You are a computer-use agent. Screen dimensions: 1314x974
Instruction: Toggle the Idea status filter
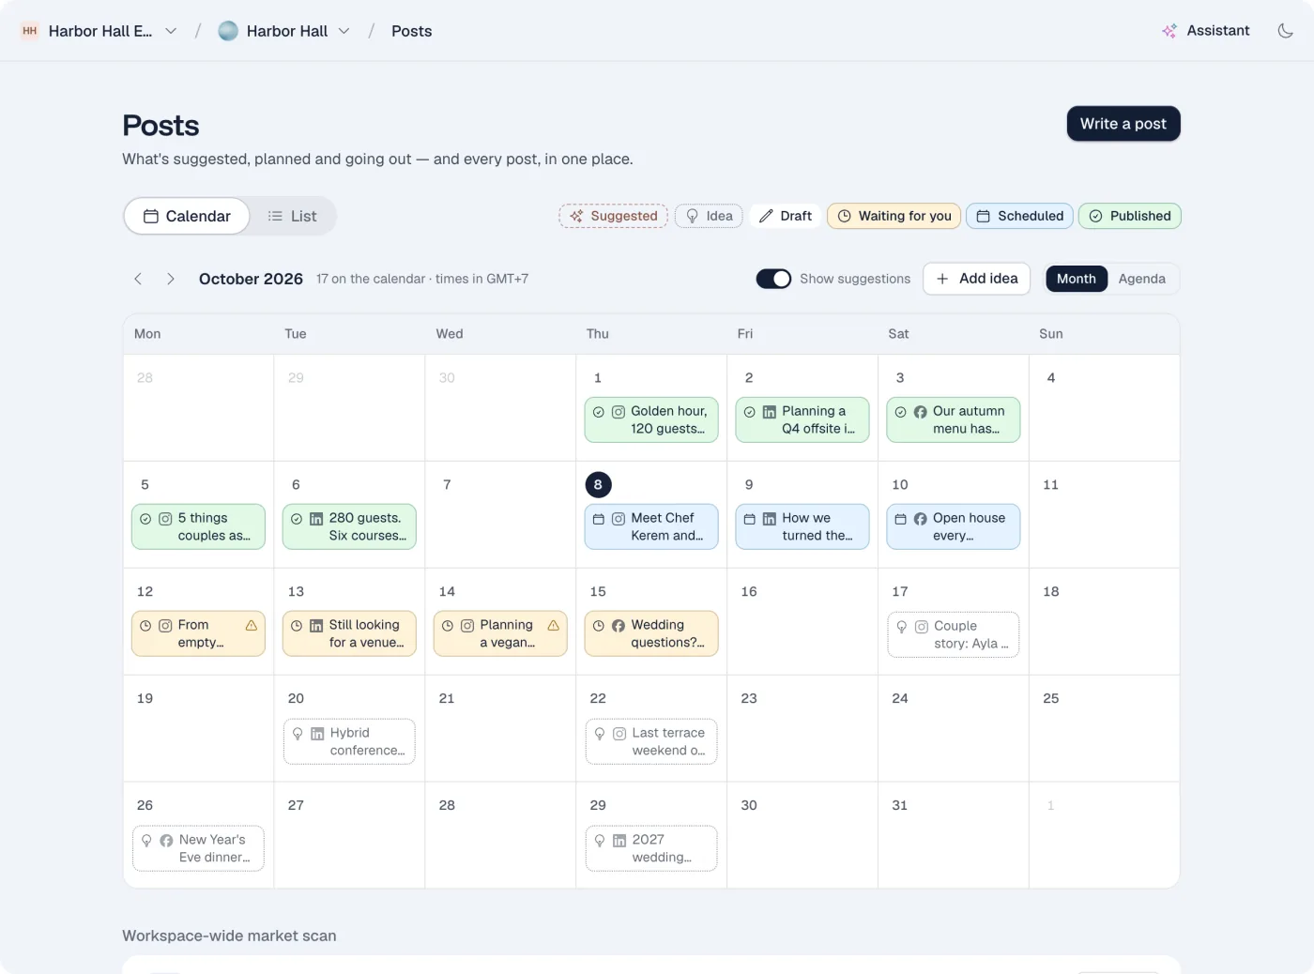coord(709,216)
